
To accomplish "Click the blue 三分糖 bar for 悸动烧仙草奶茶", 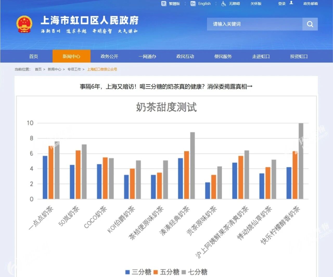I will [262, 186].
